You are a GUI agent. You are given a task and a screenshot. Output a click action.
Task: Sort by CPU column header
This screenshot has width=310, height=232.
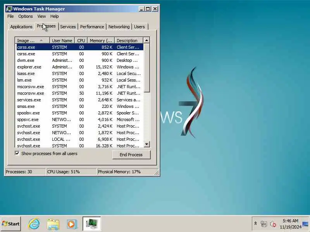click(x=81, y=41)
